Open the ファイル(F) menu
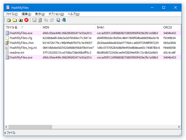 (x=12, y=14)
